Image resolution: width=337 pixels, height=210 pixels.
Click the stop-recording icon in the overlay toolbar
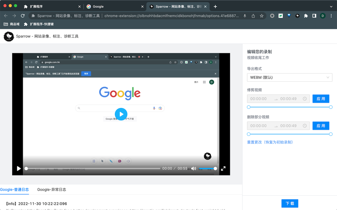(120, 161)
